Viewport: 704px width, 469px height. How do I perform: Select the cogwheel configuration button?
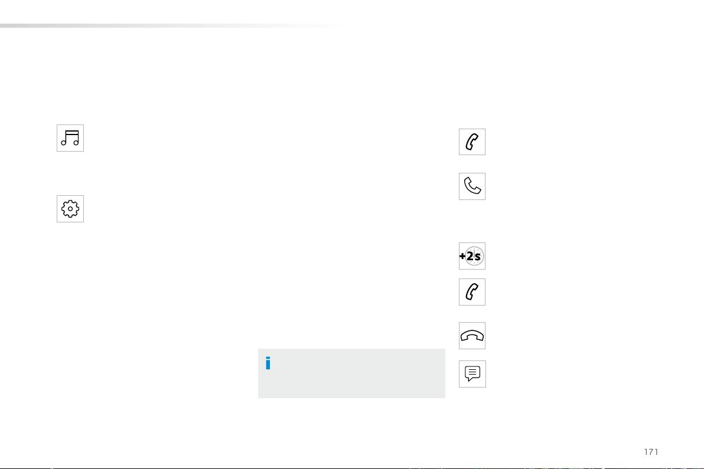point(70,208)
